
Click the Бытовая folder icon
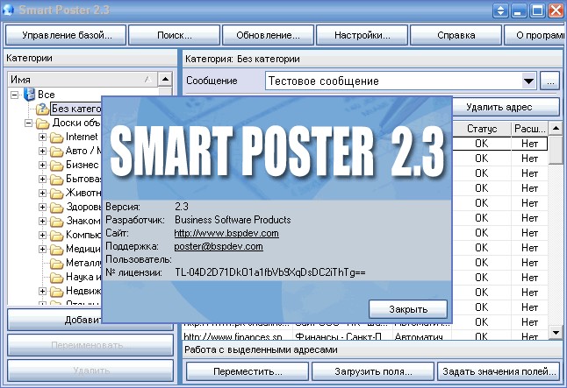point(56,180)
